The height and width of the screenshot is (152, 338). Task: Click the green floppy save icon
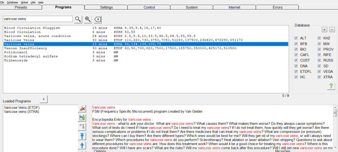click(x=83, y=118)
